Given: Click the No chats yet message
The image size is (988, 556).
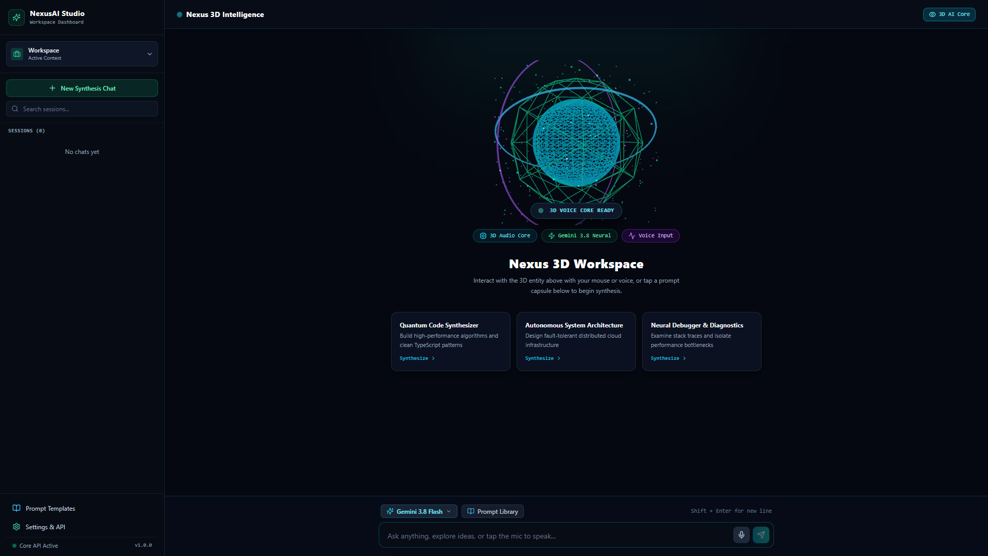Looking at the screenshot, I should (82, 152).
